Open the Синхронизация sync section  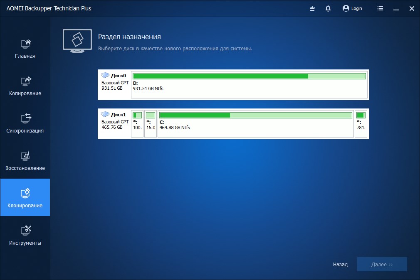click(x=25, y=124)
